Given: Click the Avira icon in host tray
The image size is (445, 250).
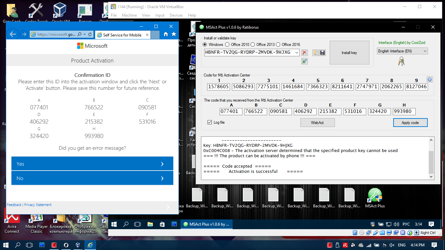Looking at the screenshot, I should point(345,245).
